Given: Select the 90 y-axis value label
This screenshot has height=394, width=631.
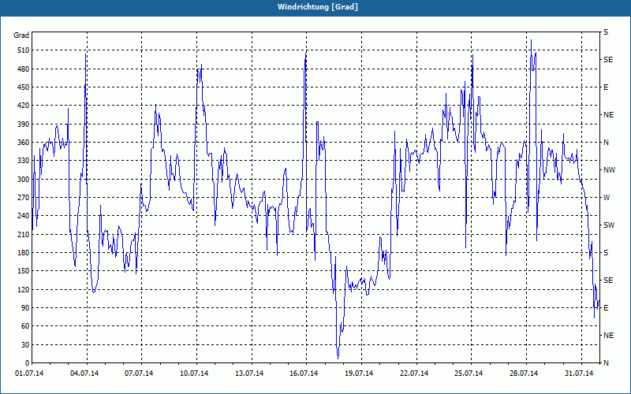Looking at the screenshot, I should [25, 308].
